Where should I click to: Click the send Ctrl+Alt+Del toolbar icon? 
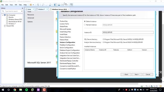pos(38,5)
